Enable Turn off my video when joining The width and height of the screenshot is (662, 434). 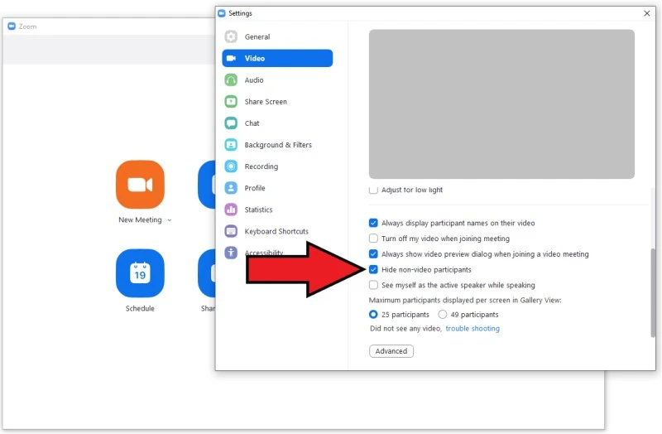(x=374, y=239)
